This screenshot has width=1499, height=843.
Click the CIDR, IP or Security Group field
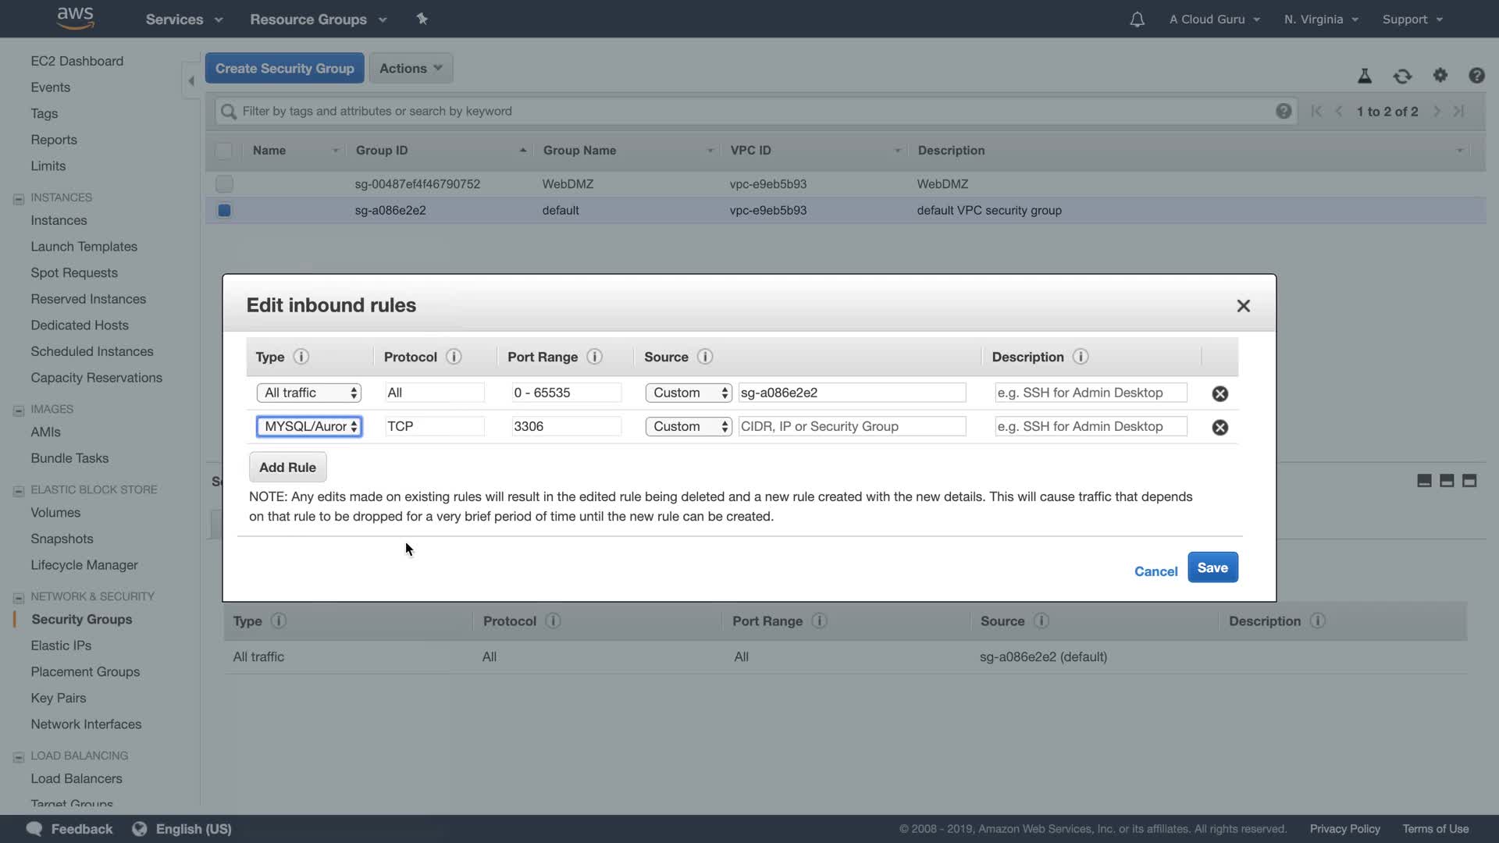pyautogui.click(x=852, y=426)
